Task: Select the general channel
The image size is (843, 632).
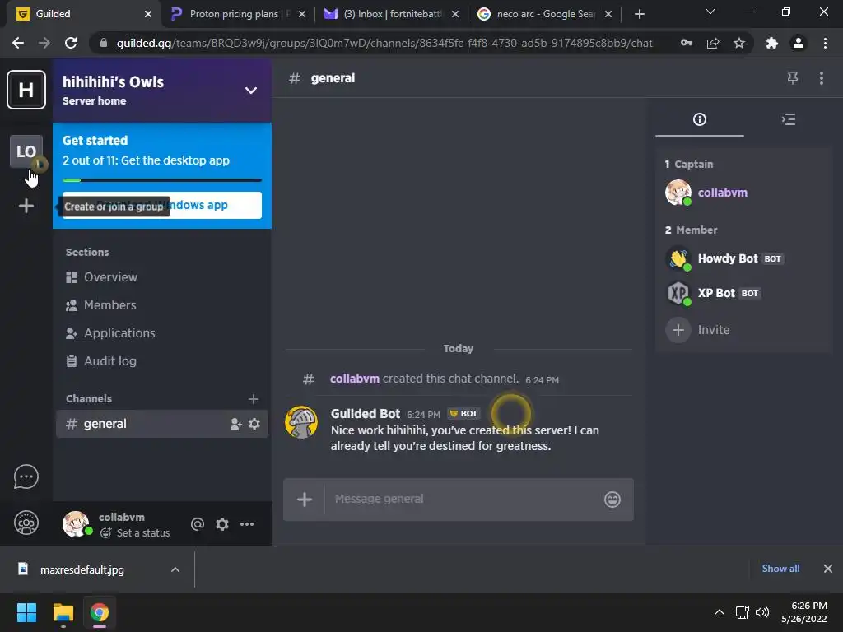Action: pyautogui.click(x=162, y=424)
